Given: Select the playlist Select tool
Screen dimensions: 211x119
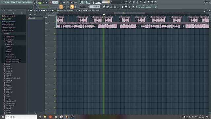Looking at the screenshot, I should [48, 10].
